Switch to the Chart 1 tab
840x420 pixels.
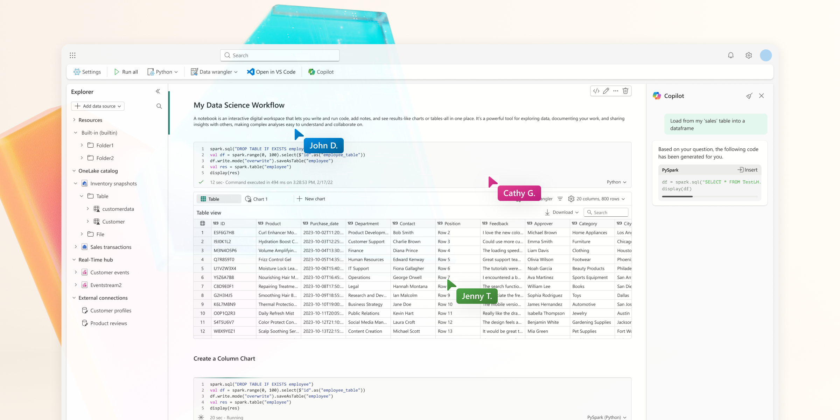pyautogui.click(x=257, y=199)
